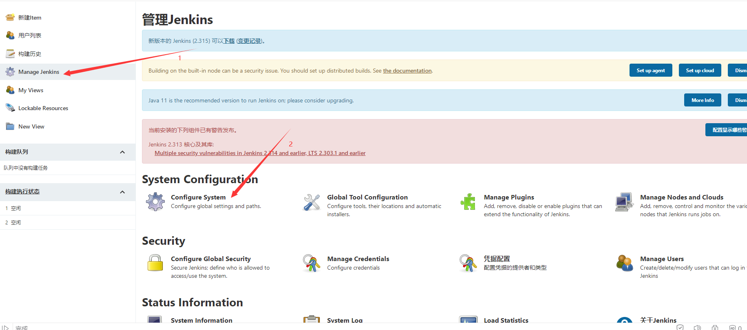Click the "Configure credentials" description text

click(x=353, y=268)
